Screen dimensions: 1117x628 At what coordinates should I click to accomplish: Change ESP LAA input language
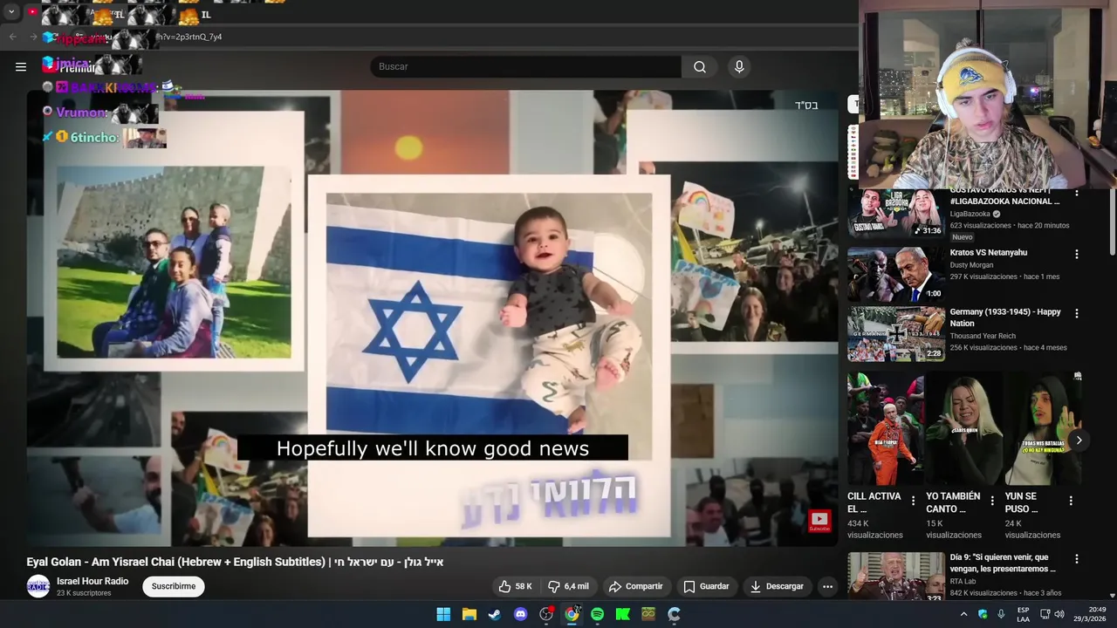tap(1023, 614)
